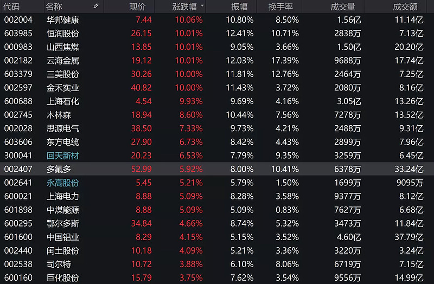Click price 34.84 of 鄂尔多斯
Image resolution: width=434 pixels, height=284 pixels.
click(x=142, y=223)
